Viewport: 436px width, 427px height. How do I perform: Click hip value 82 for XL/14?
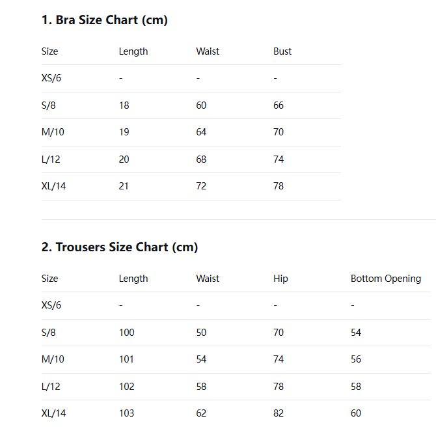(279, 413)
